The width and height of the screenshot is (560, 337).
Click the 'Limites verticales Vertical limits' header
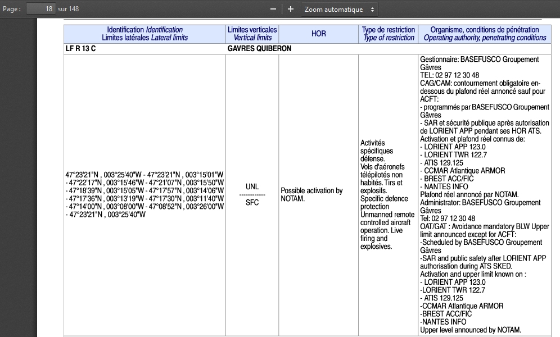252,34
